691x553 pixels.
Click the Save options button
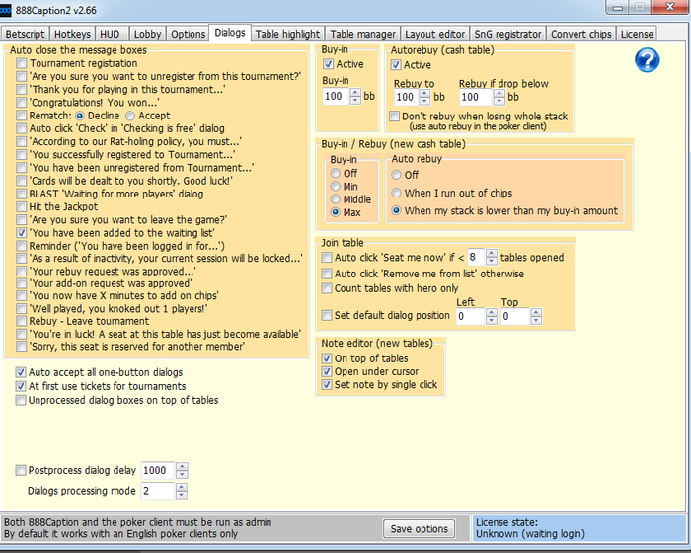point(420,528)
